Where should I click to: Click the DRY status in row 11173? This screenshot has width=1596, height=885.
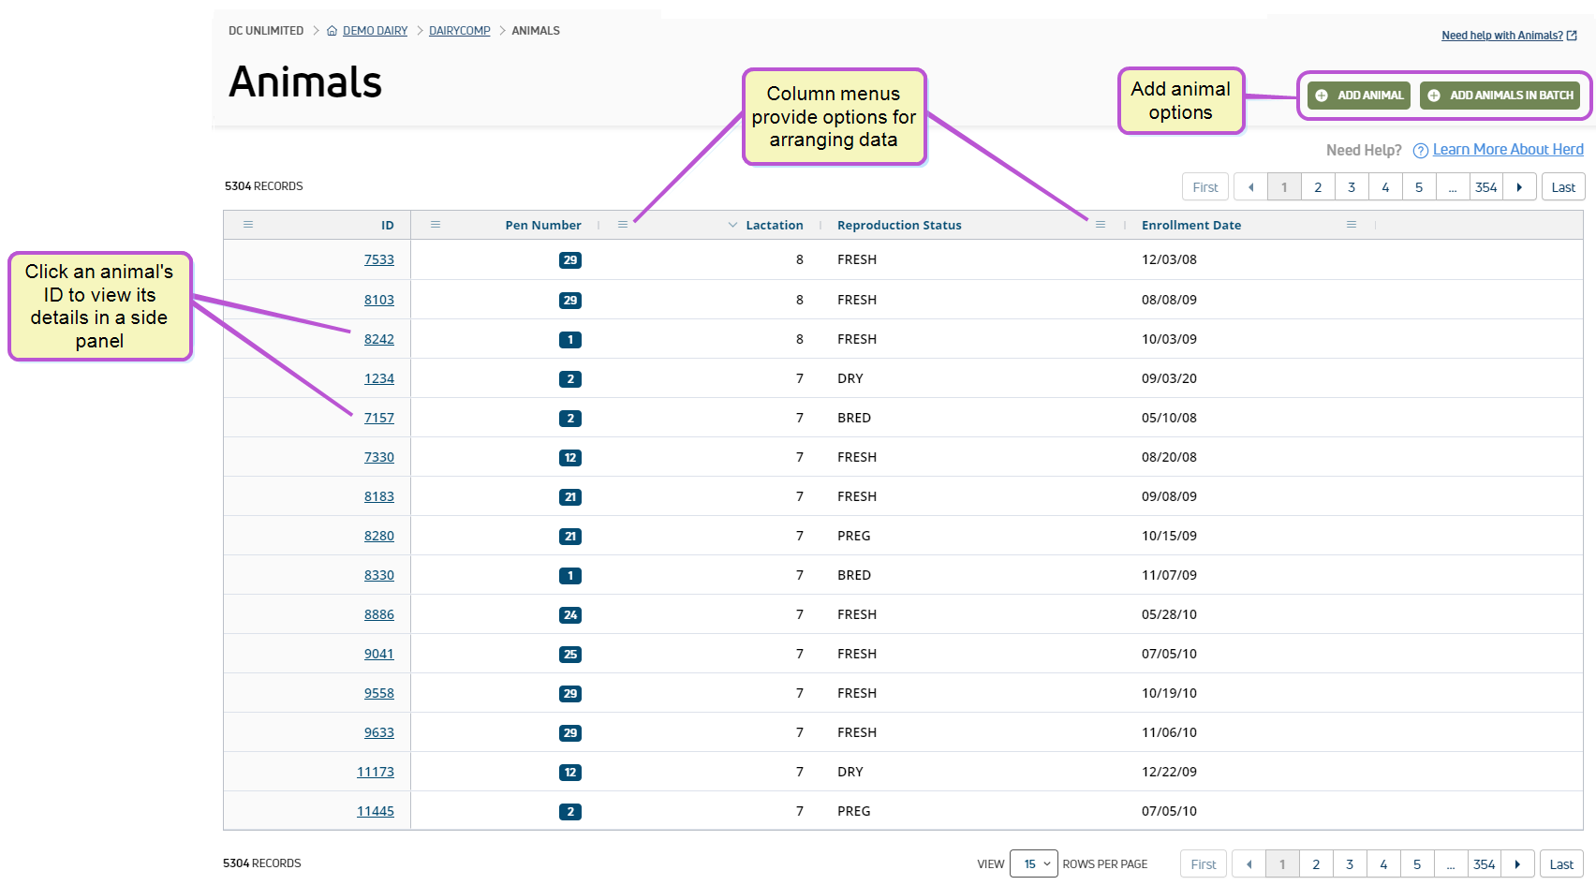(x=850, y=773)
